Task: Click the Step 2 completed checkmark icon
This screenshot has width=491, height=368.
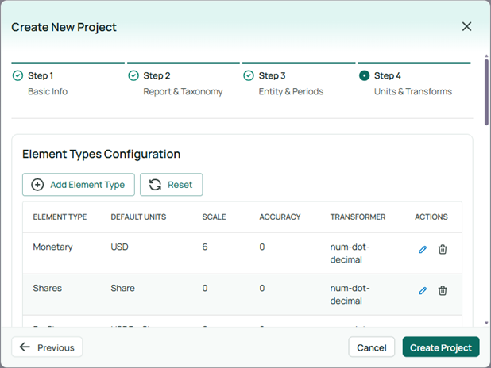Action: point(133,75)
